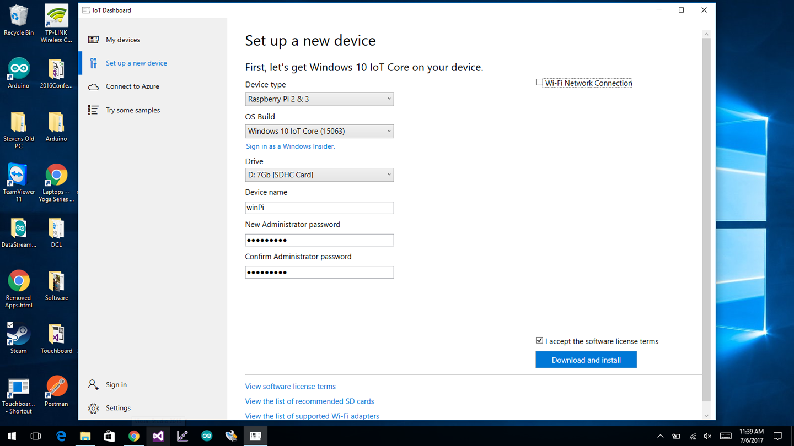794x446 pixels.
Task: Switch to the Set up a new device tab
Action: pyautogui.click(x=136, y=63)
